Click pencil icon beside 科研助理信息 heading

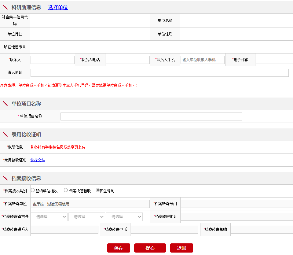coord(5,7)
